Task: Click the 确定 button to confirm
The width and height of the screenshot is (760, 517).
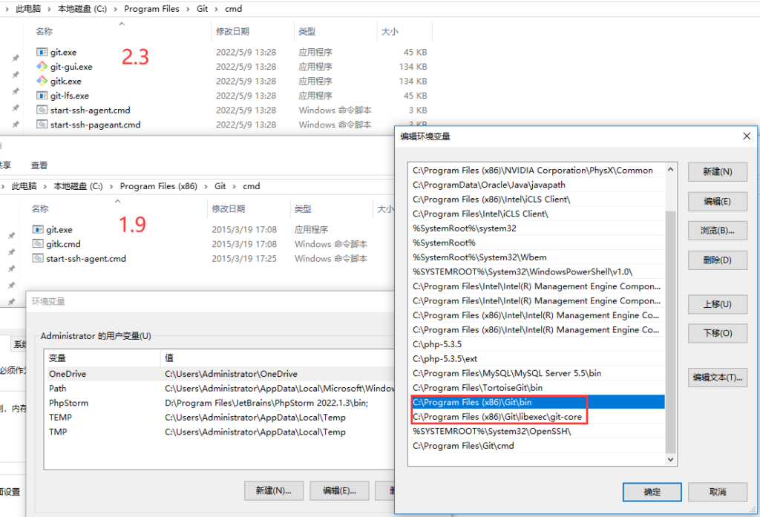Action: (652, 492)
